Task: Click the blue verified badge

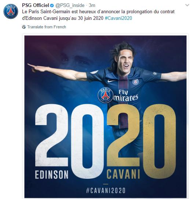Action: [x=52, y=6]
